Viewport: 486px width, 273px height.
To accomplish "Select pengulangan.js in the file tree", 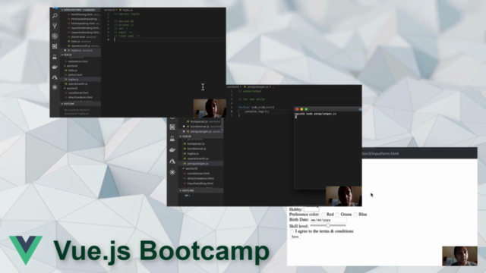I will tap(200, 164).
